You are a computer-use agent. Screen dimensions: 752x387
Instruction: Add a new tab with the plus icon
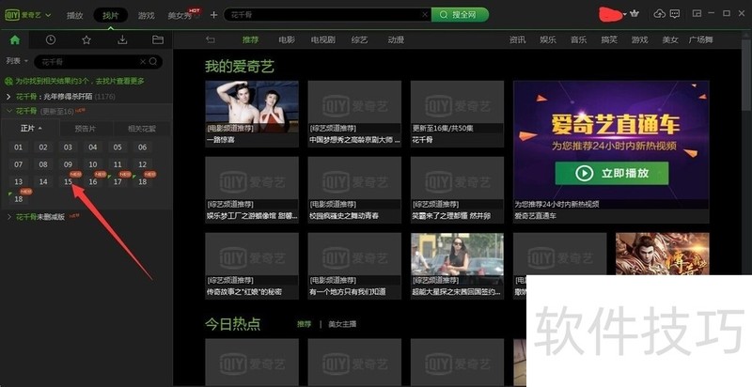[214, 15]
